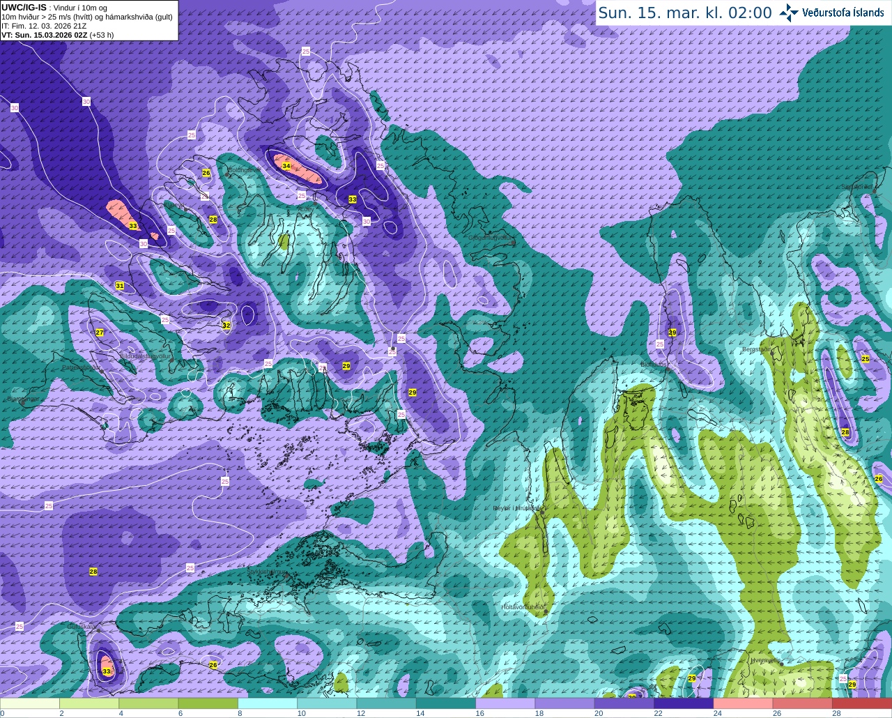
Task: Pick the 2–4 m/s legend swatch
Action: (x=89, y=703)
